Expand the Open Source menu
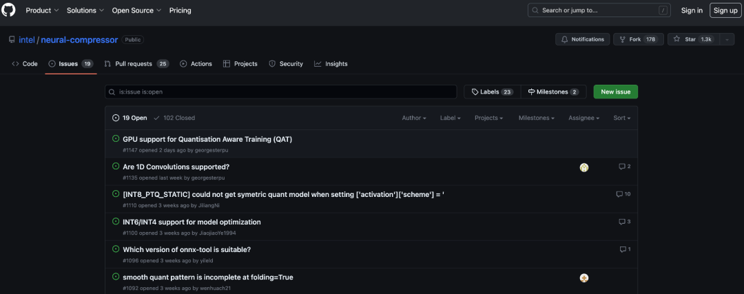This screenshot has width=744, height=294. [136, 10]
